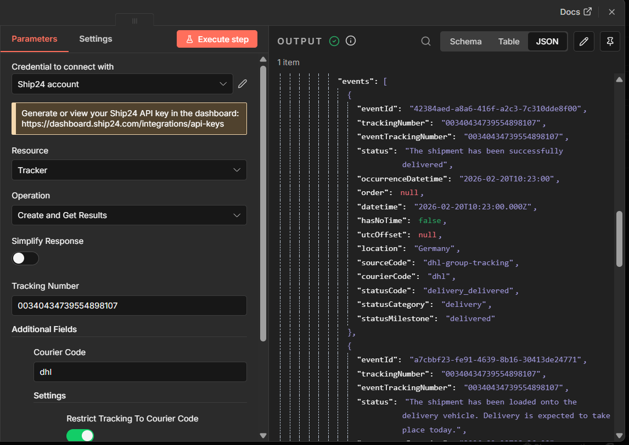Click the Execute step button
The width and height of the screenshot is (629, 445).
pyautogui.click(x=217, y=39)
